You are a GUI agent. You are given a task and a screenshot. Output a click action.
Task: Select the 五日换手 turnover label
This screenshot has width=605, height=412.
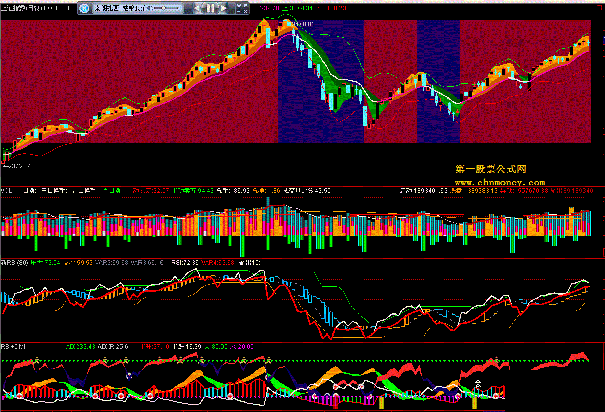[x=86, y=191]
